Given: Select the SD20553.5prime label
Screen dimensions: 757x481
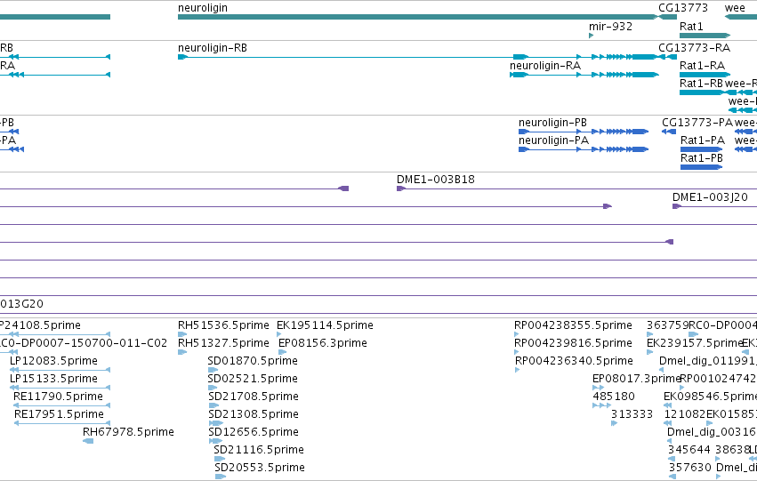Looking at the screenshot, I should click(259, 468).
